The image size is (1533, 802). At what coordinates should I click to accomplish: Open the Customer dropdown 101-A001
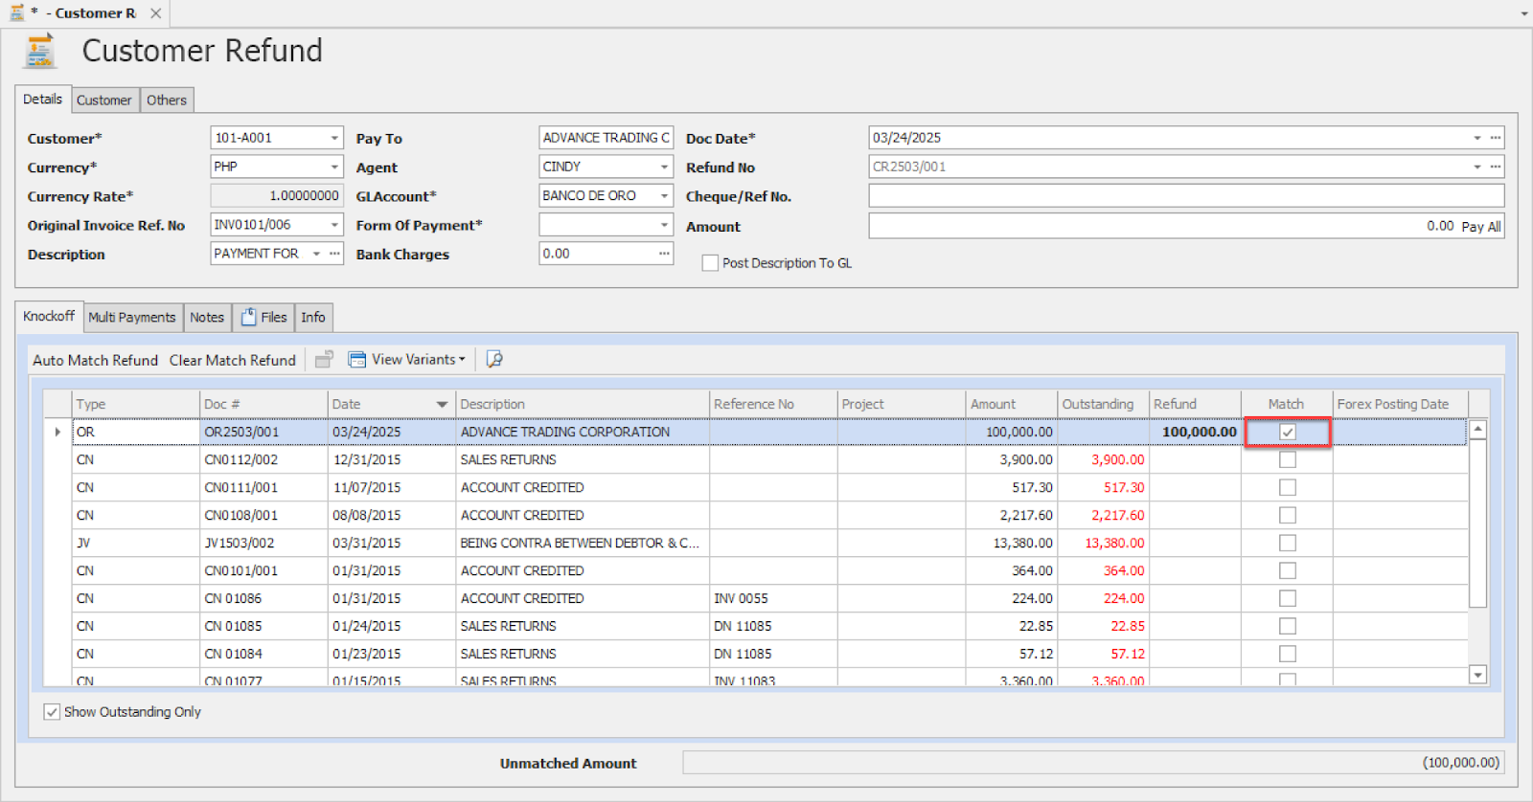[x=334, y=138]
